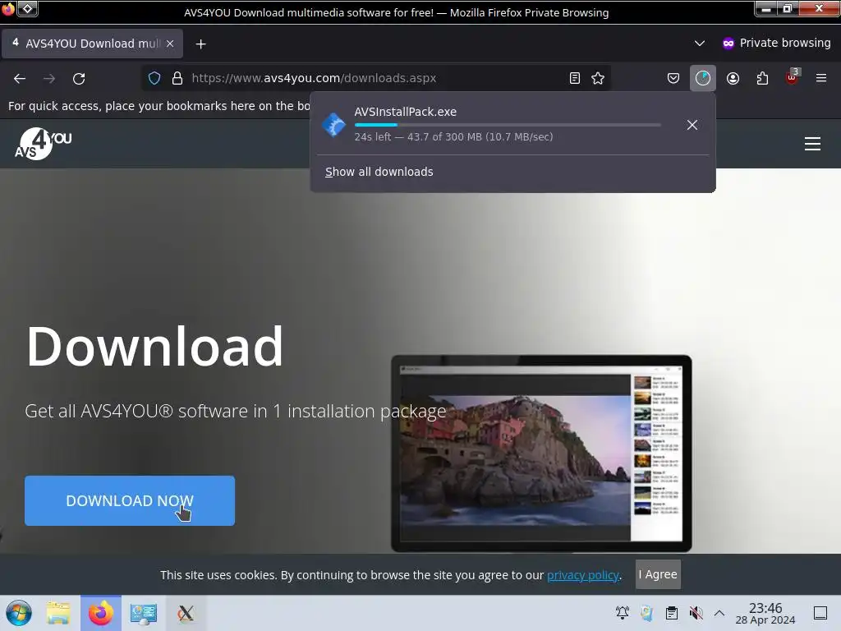Viewport: 841px width, 631px height.
Task: Click the window menu icon in titlebar
Action: (x=8, y=8)
